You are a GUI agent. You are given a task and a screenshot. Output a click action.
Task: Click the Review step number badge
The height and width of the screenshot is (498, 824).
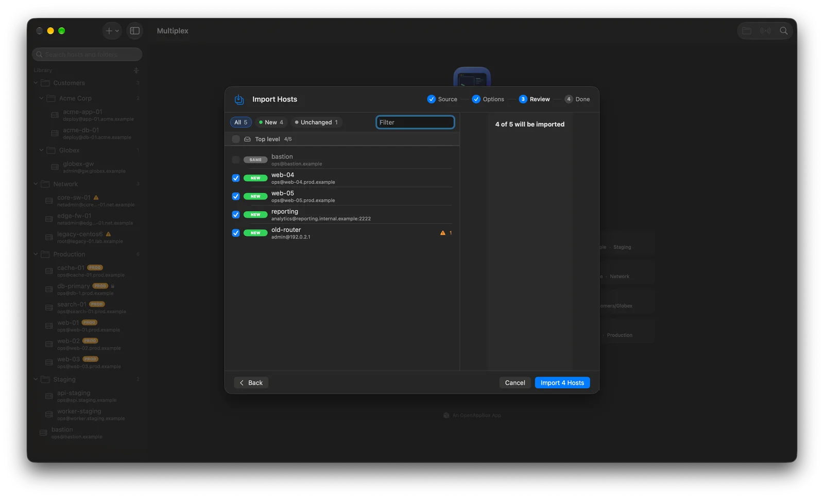click(x=523, y=99)
